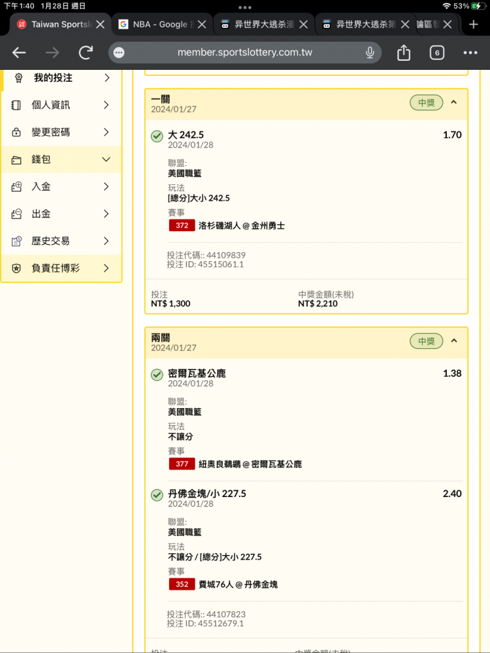
Task: Click green check icon beside 密爾瓦基公鹿
Action: tap(157, 375)
